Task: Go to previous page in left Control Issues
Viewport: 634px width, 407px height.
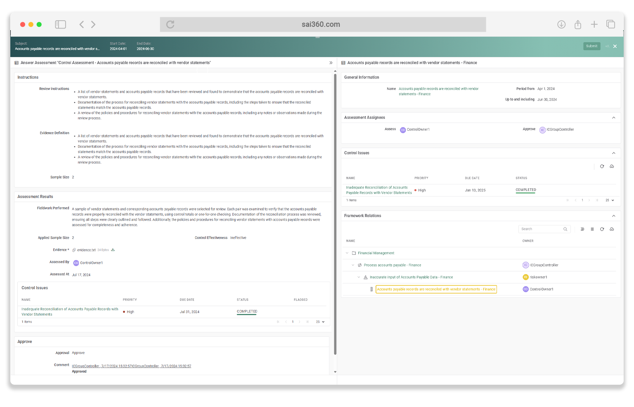Action: point(286,322)
